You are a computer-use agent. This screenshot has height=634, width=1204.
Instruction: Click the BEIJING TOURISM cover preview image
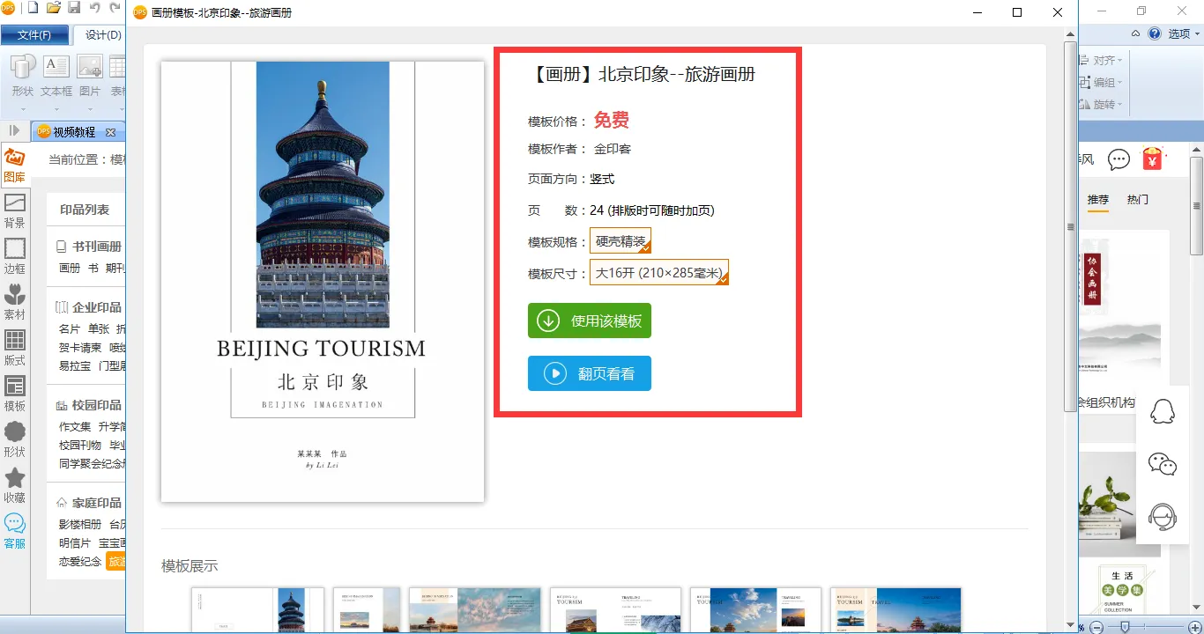coord(323,282)
